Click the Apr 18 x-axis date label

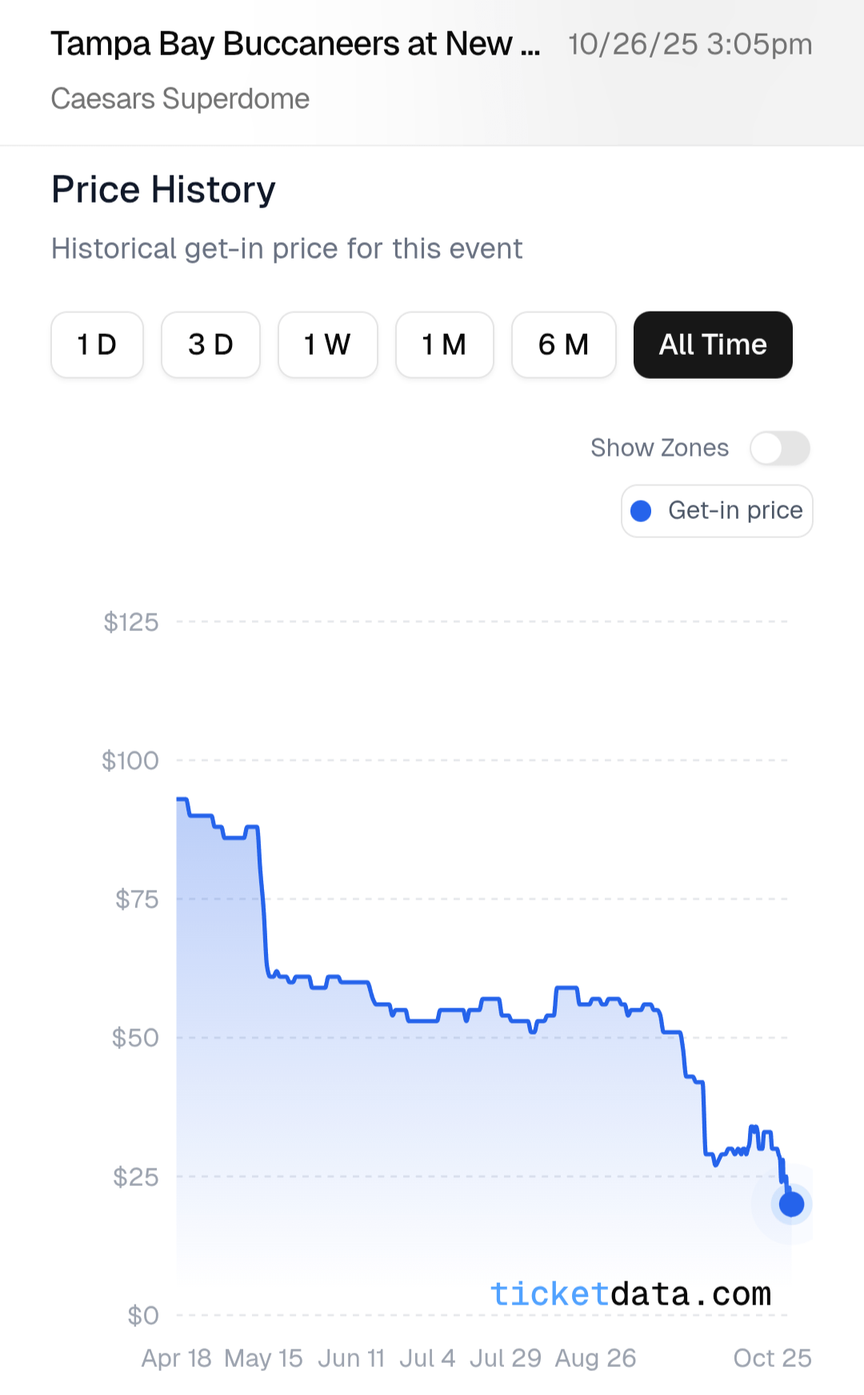pos(176,1358)
